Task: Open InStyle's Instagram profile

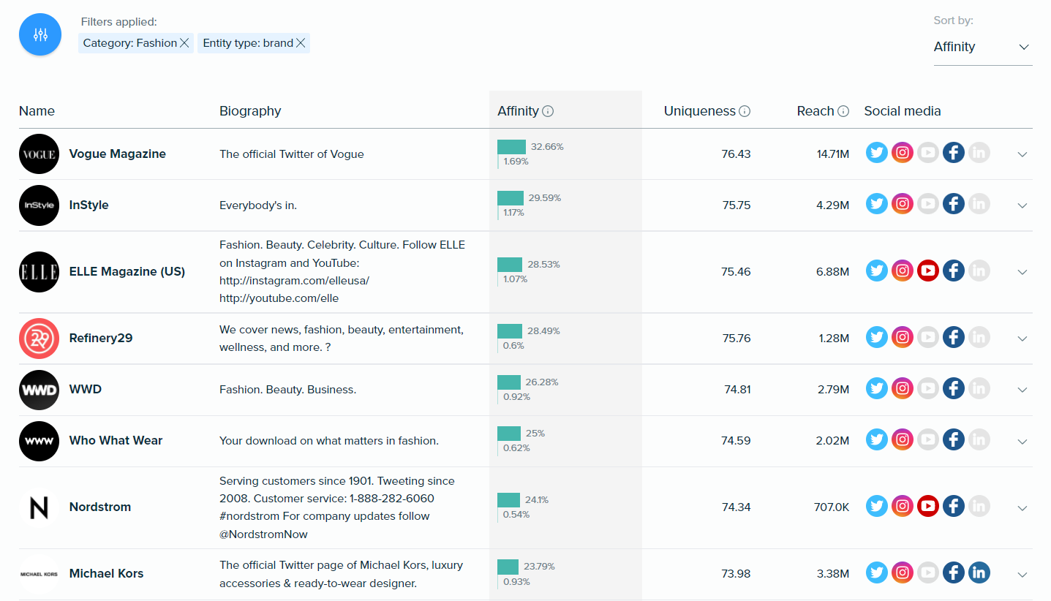Action: pos(903,205)
